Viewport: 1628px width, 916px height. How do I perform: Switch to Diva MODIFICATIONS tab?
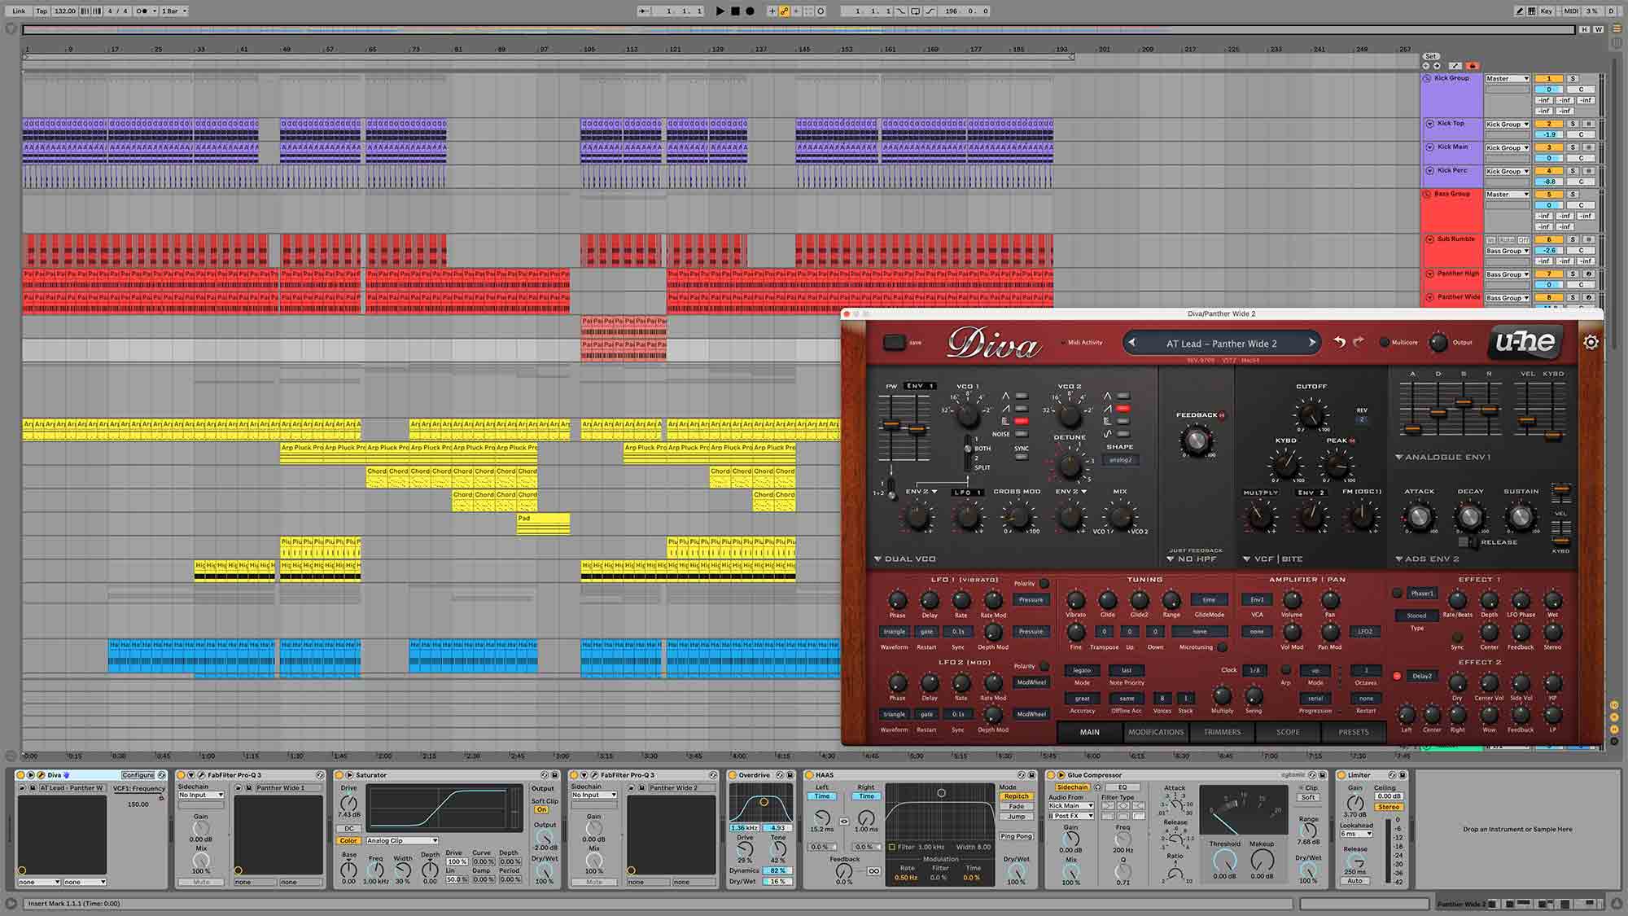[1156, 732]
